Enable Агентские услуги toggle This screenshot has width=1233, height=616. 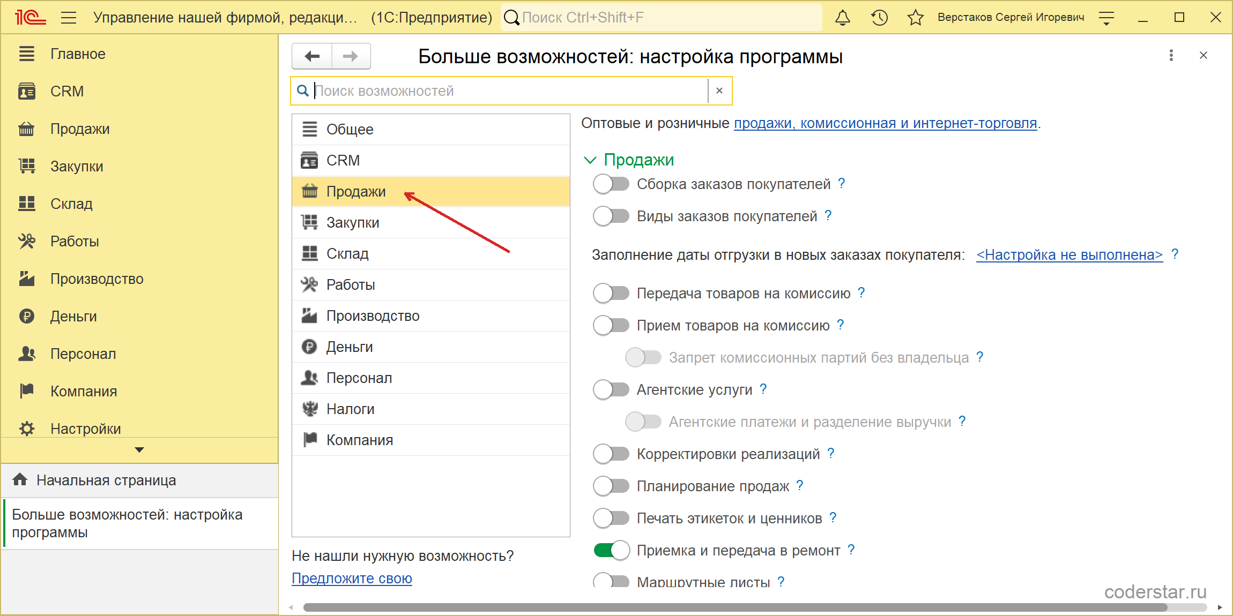[611, 390]
